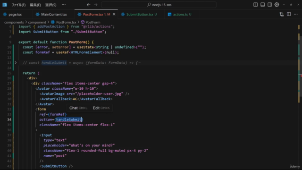Go forward with the right arrow
Screen dimensions: 302x170
[96, 5]
